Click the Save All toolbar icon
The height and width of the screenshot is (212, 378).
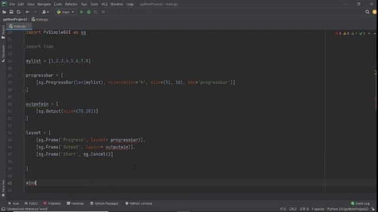point(11,12)
